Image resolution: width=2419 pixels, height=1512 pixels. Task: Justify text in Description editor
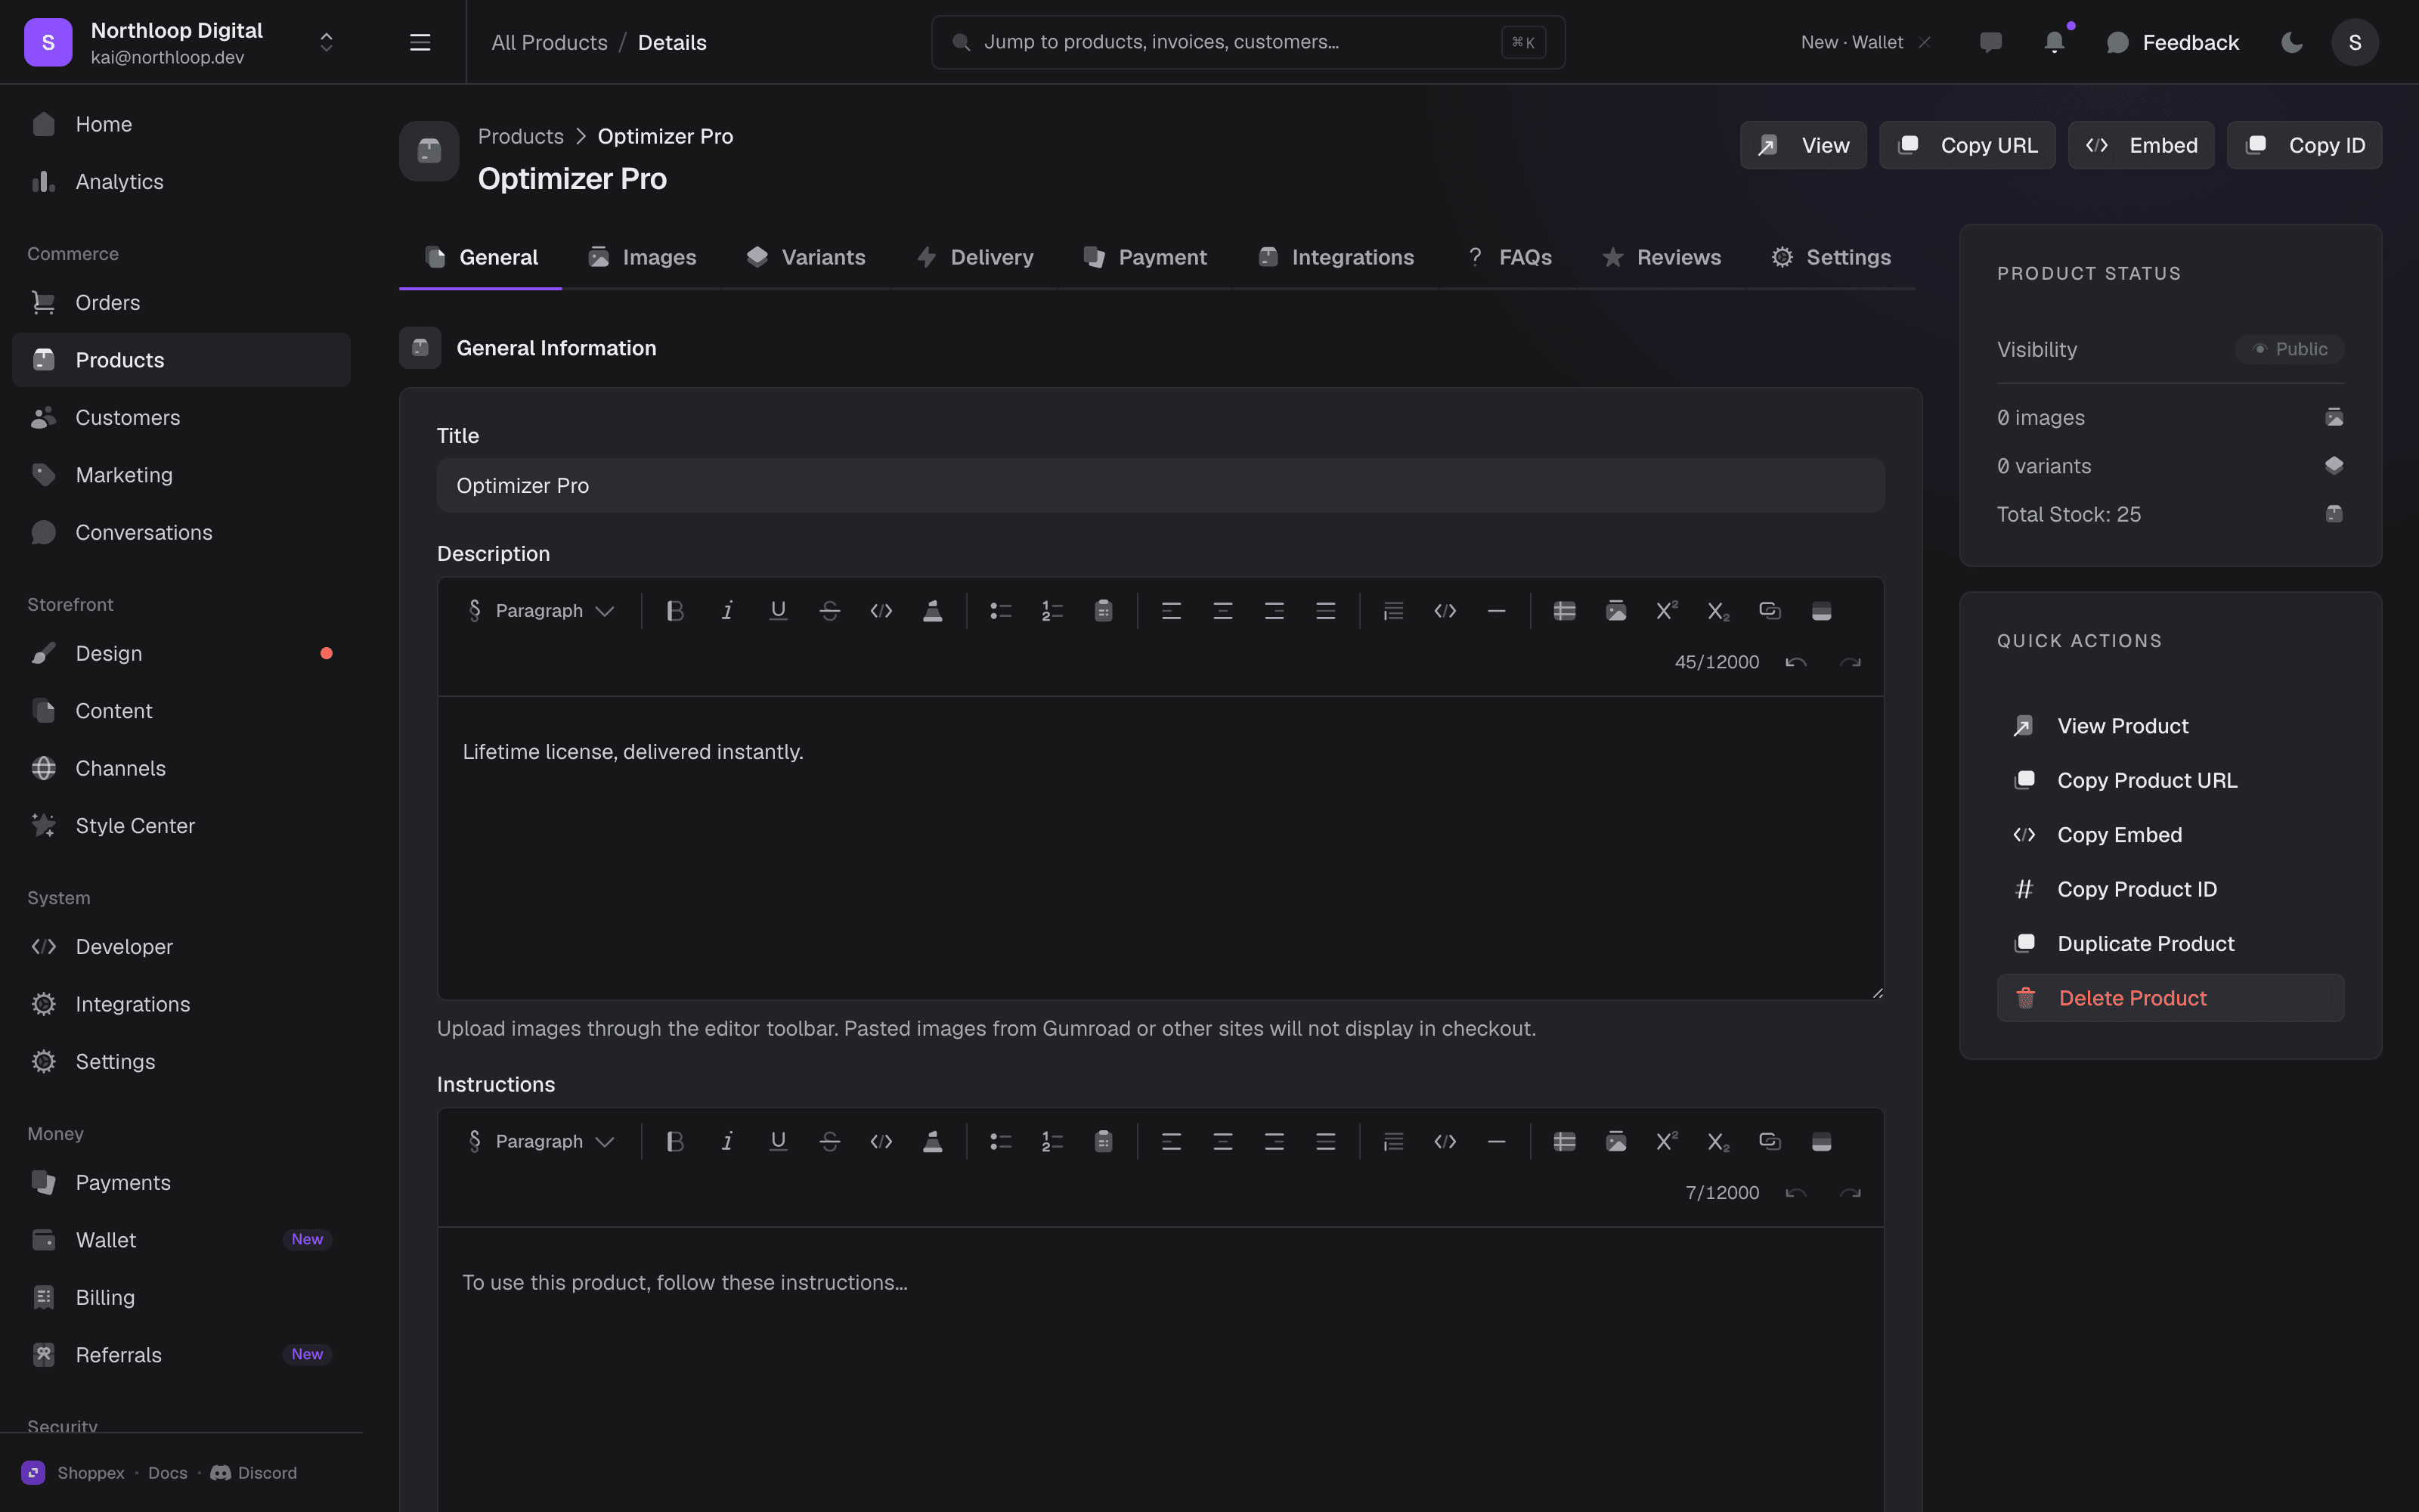(1325, 611)
